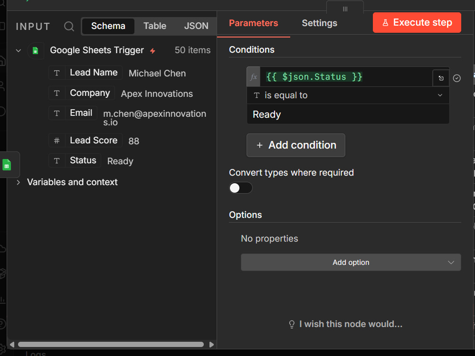
Task: Click the Google Sheets Trigger node icon
Action: [36, 50]
